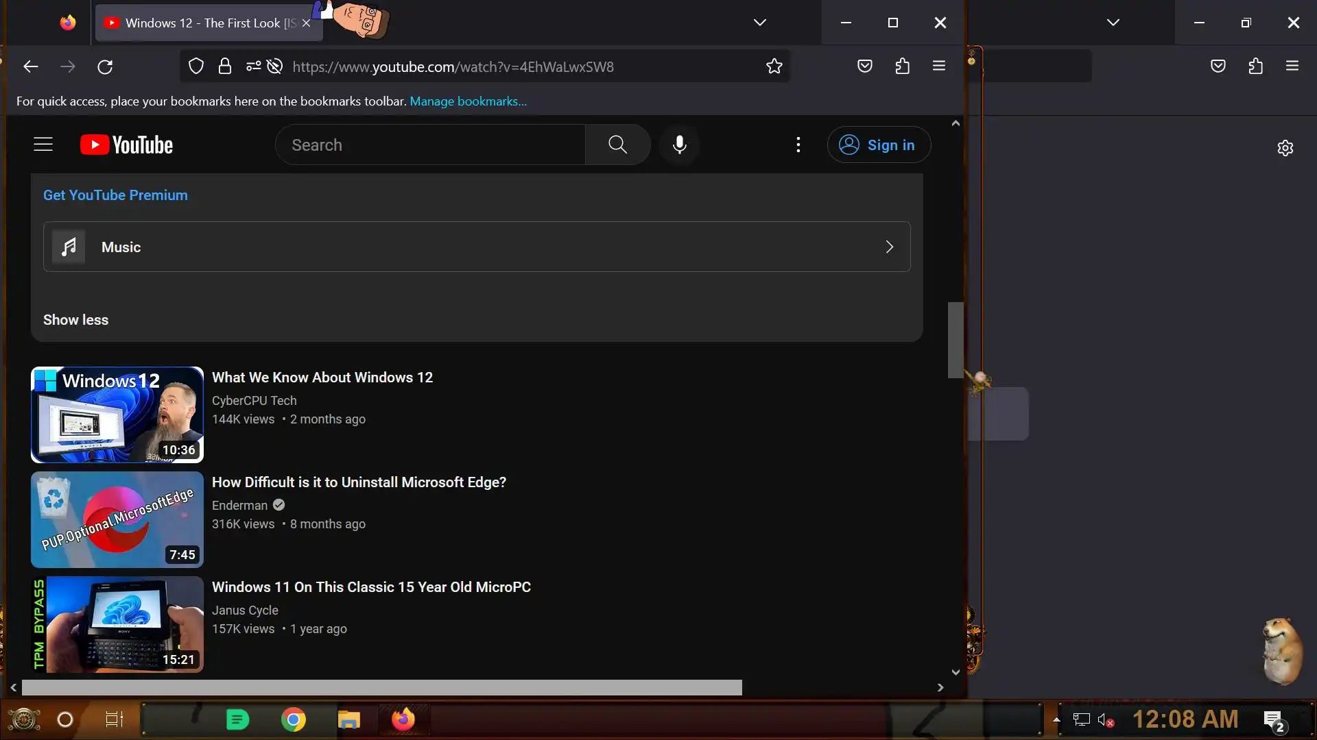
Task: Toggle the autoplay blocked permission icon
Action: (274, 66)
